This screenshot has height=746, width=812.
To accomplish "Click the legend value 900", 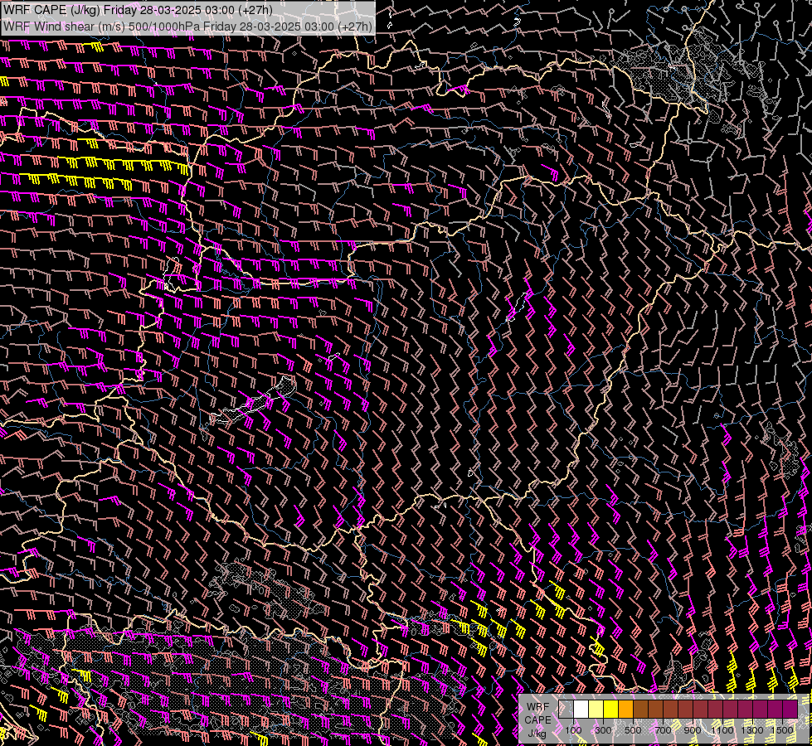I will pyautogui.click(x=693, y=730).
